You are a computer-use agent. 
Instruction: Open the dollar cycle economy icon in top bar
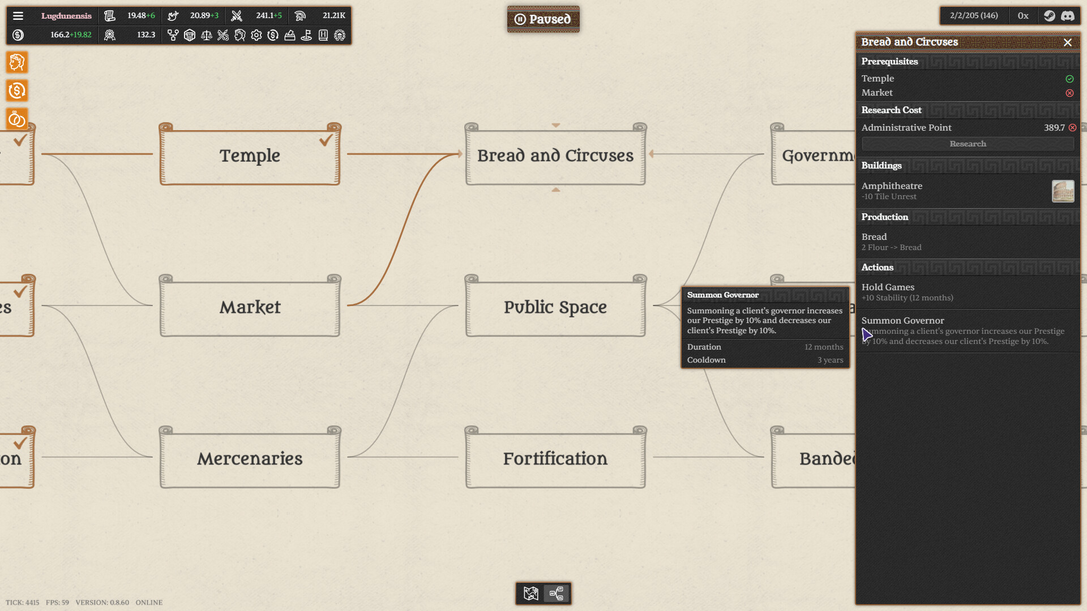point(273,35)
